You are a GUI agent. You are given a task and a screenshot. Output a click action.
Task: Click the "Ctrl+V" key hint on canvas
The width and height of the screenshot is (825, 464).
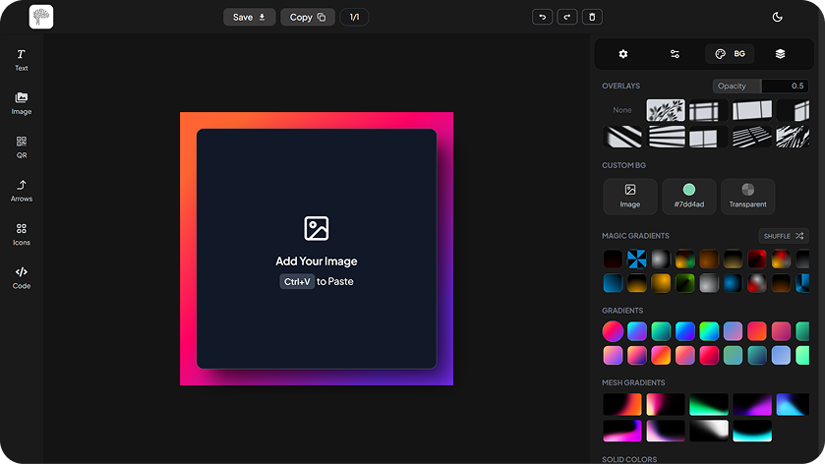coord(297,281)
